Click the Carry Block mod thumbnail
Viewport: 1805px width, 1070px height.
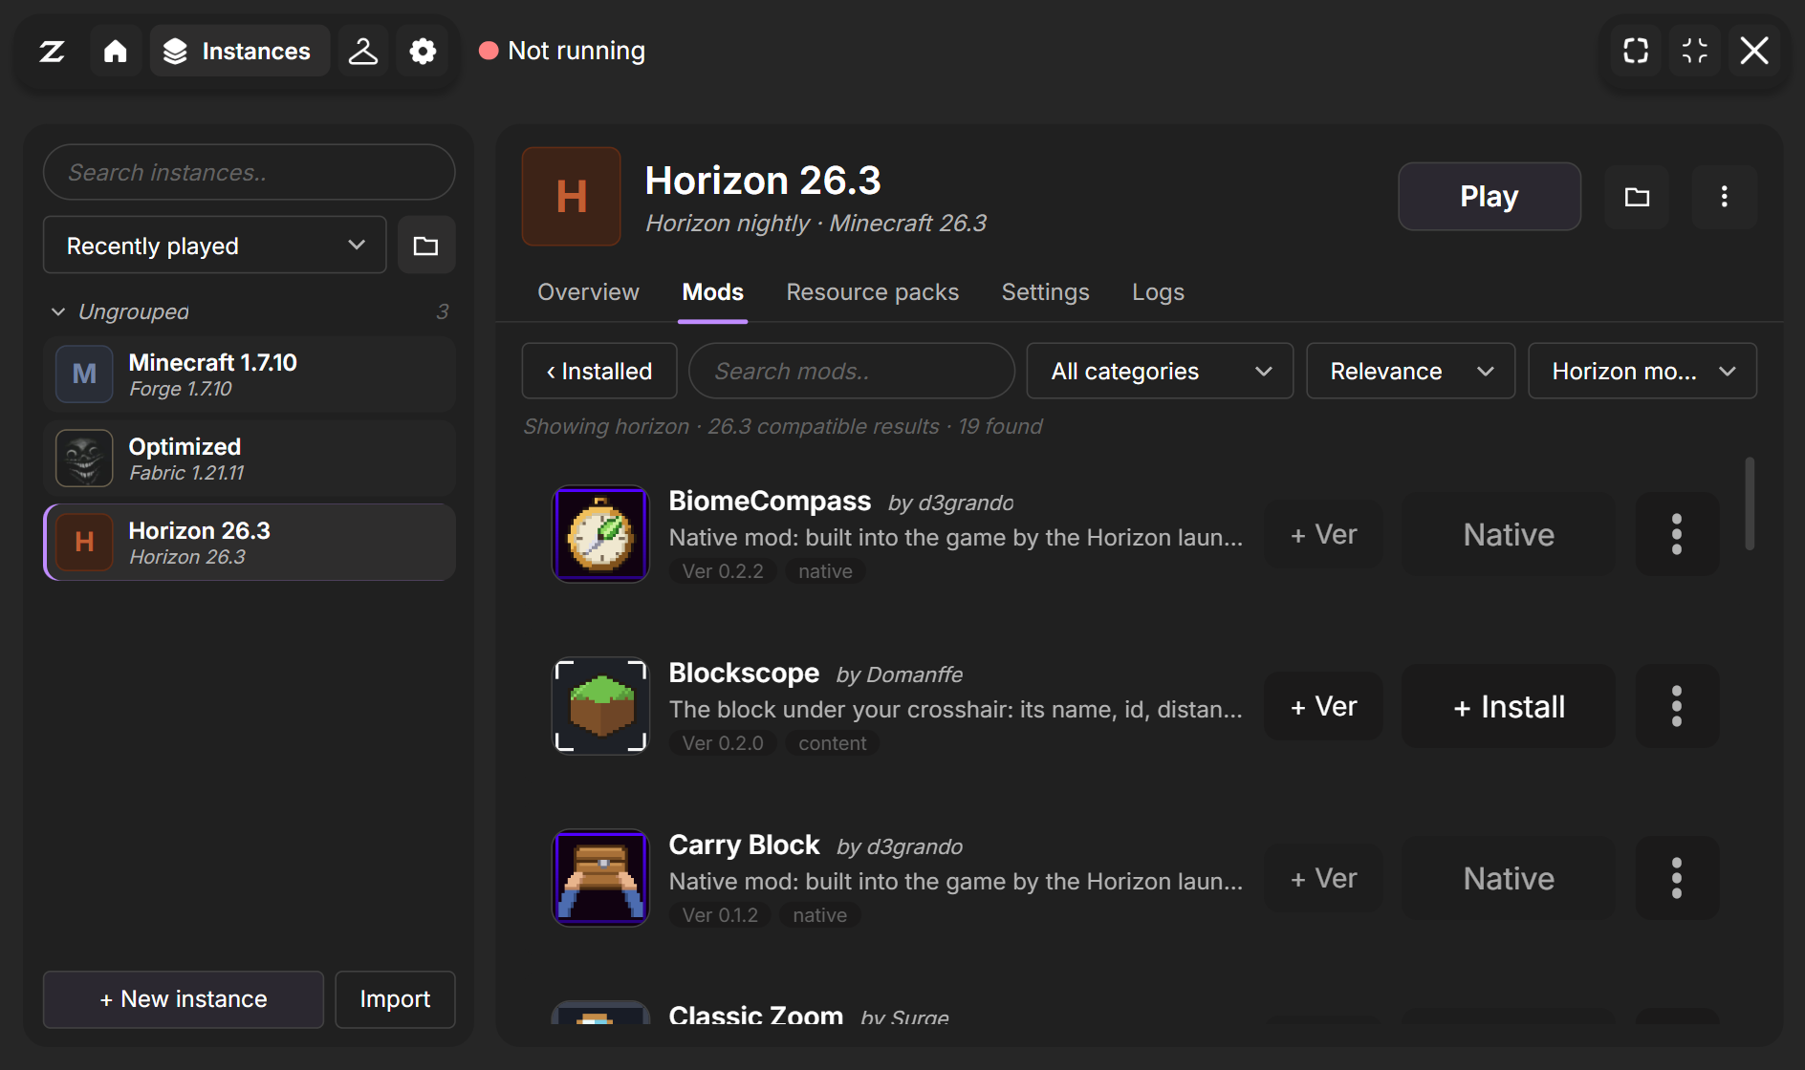600,878
